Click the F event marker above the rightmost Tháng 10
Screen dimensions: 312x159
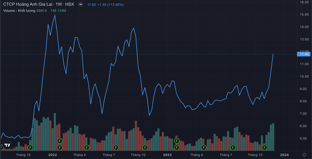pos(264,148)
